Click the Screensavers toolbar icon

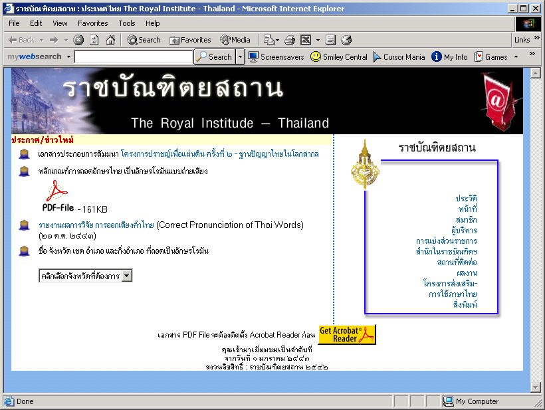pos(276,57)
